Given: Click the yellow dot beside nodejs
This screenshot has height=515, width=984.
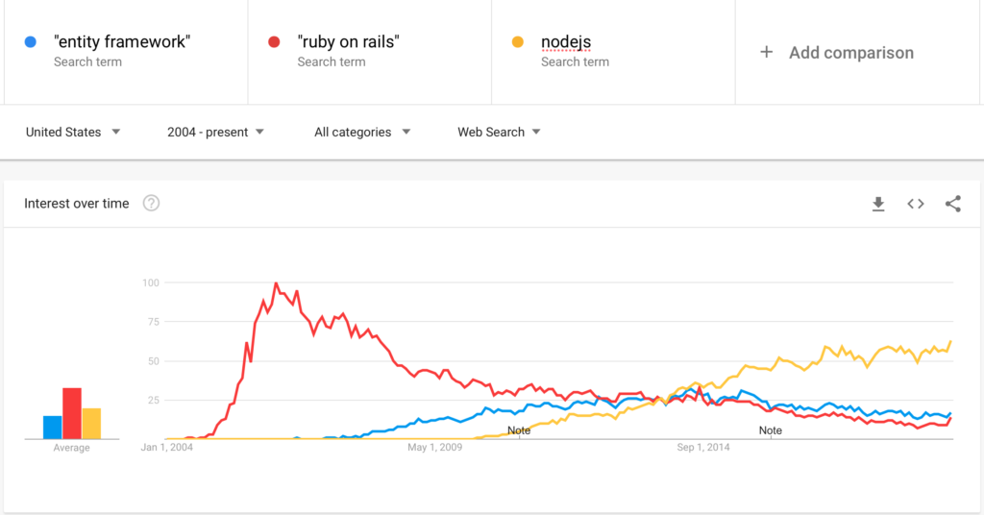Looking at the screenshot, I should (517, 42).
